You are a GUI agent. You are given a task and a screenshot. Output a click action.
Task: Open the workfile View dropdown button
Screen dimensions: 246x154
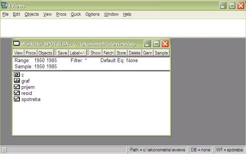pos(18,53)
